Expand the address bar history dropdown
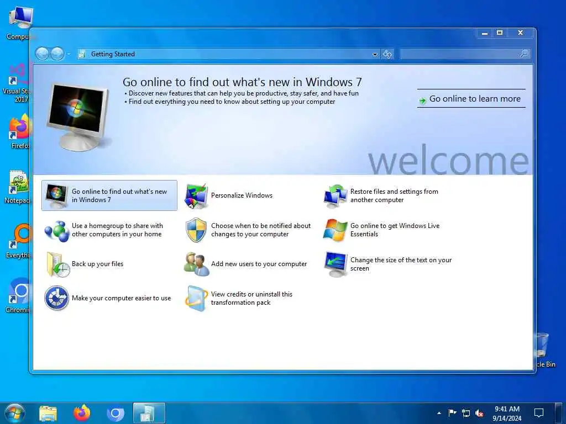Viewport: 566px width, 424px height. (375, 55)
